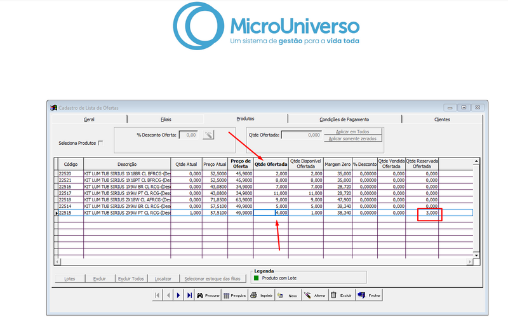Image resolution: width=508 pixels, height=324 pixels.
Task: Click the Excluir Todos button
Action: click(x=131, y=279)
